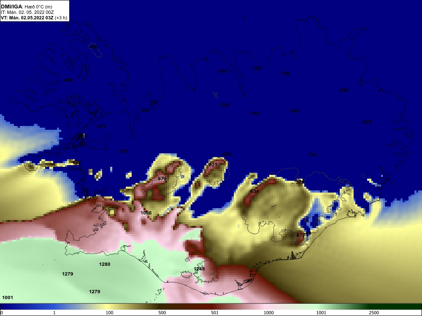Click the legend label 1001 under the color bar
The height and width of the screenshot is (316, 422).
click(x=321, y=313)
